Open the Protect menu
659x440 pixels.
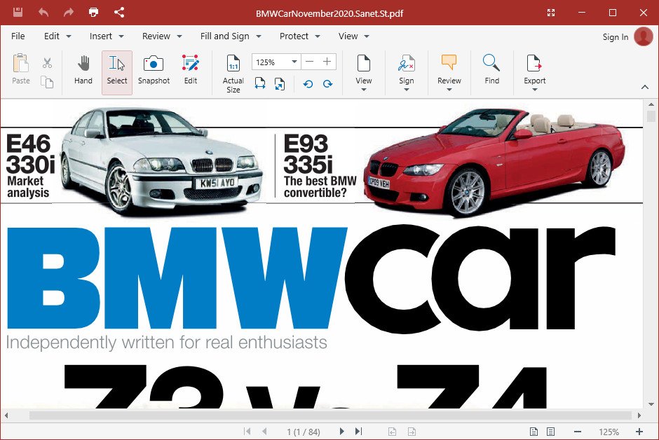click(x=299, y=36)
